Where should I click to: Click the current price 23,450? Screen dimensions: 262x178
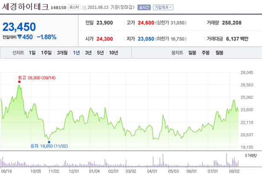click(19, 27)
